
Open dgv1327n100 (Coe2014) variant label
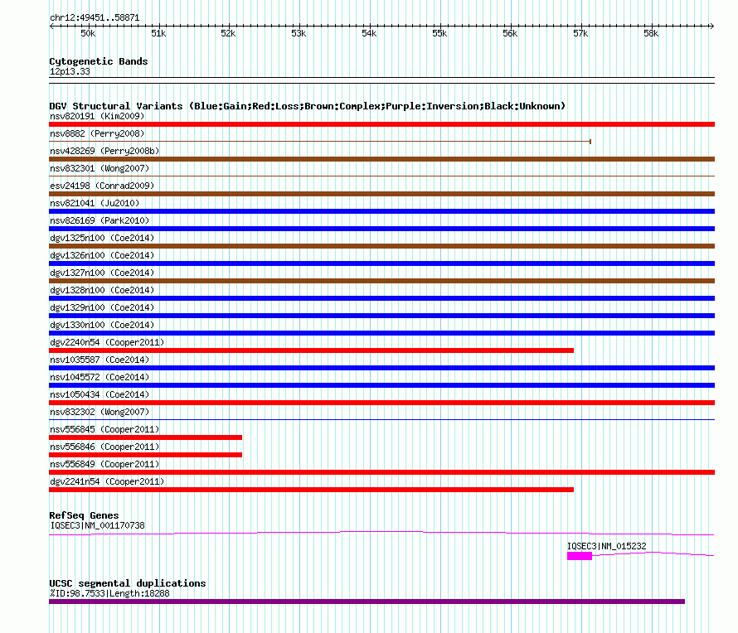click(x=102, y=273)
